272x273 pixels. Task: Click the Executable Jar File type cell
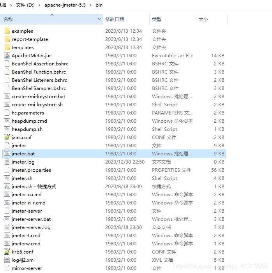pyautogui.click(x=173, y=56)
